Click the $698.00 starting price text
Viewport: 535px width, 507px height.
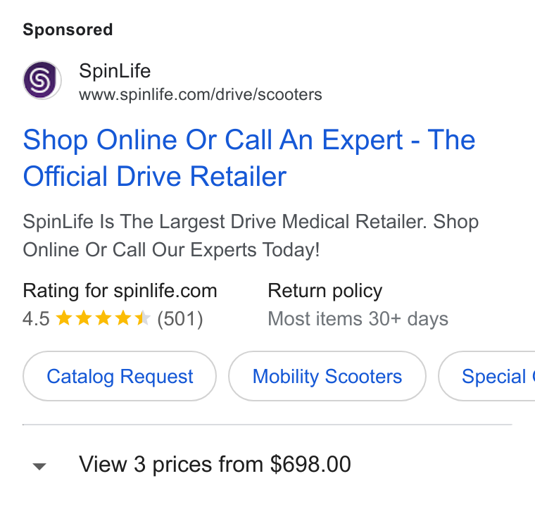click(x=310, y=464)
